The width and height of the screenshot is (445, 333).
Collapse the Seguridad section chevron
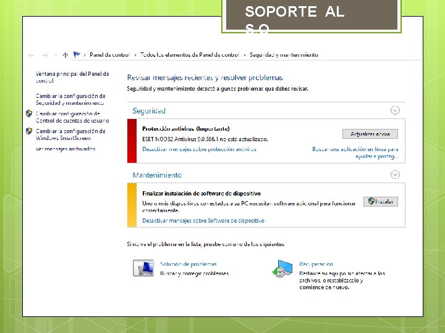point(395,110)
